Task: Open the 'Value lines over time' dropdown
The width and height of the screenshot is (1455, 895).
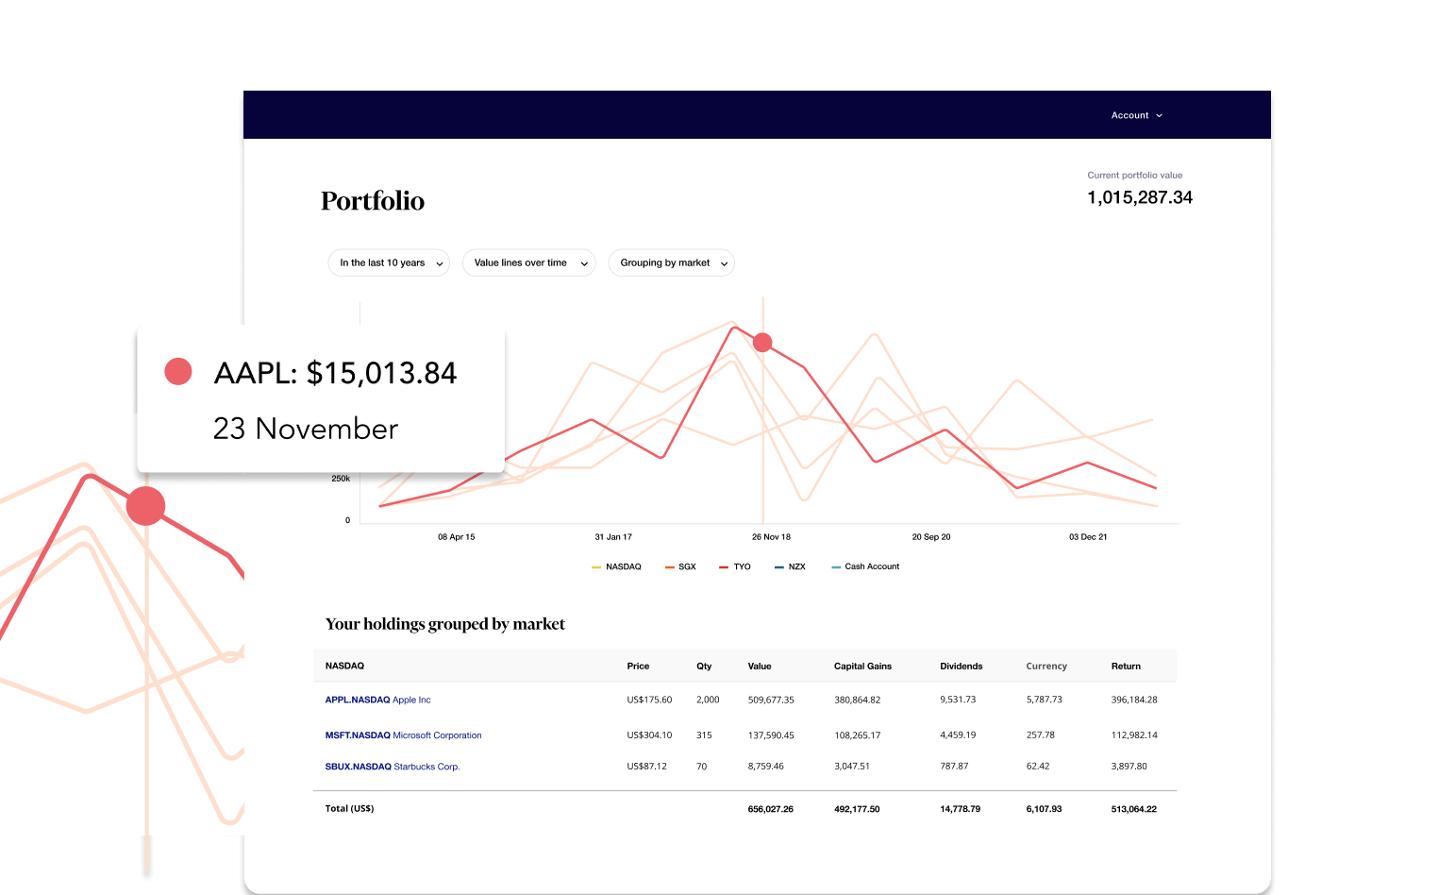Action: pyautogui.click(x=529, y=263)
